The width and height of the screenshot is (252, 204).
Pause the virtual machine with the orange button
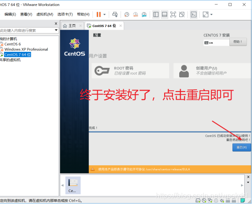(x=99, y=15)
